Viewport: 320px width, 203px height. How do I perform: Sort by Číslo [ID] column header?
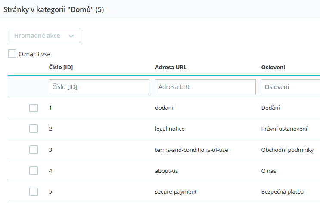pos(61,68)
